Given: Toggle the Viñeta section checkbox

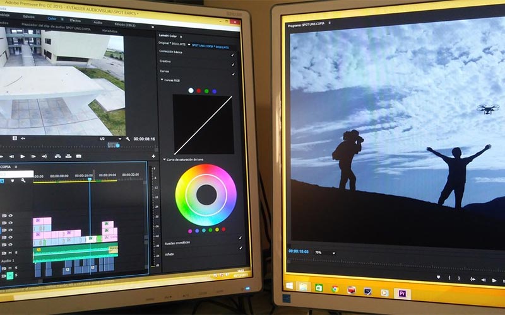Looking at the screenshot, I should (241, 248).
